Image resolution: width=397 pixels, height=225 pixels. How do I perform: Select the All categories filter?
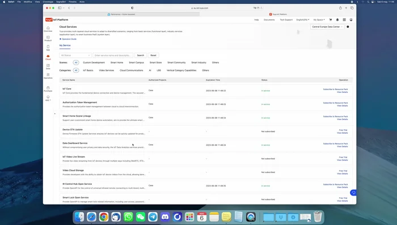pyautogui.click(x=75, y=70)
